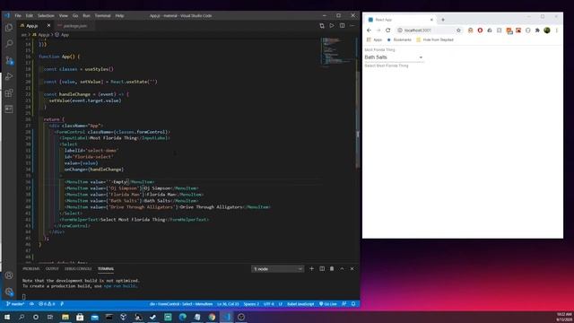The image size is (574, 323).
Task: Open editor More Actions ellipsis
Action: (352, 26)
